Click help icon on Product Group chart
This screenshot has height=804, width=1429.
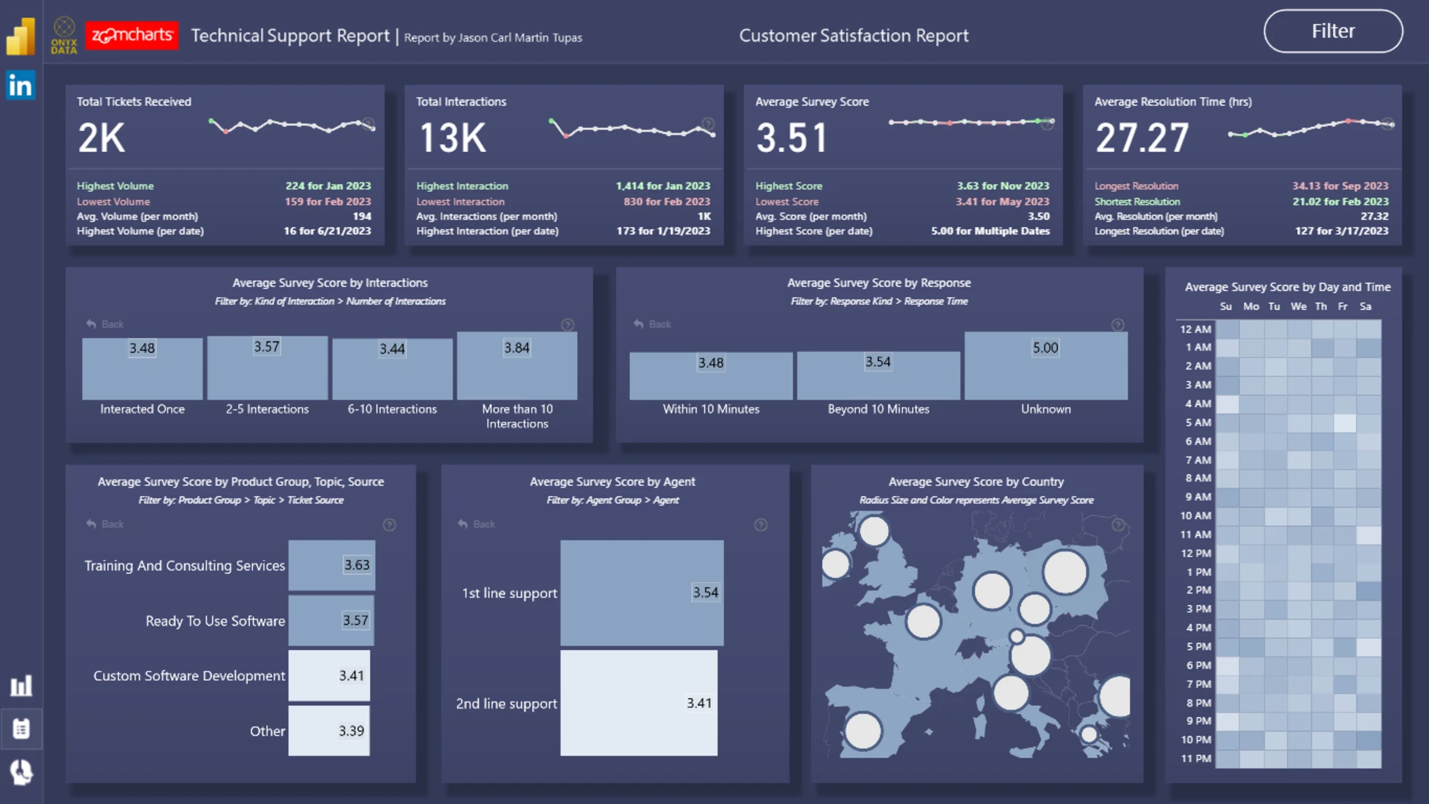tap(389, 525)
